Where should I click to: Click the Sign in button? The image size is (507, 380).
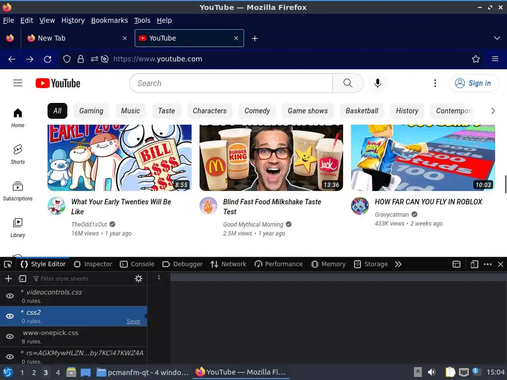(x=474, y=83)
